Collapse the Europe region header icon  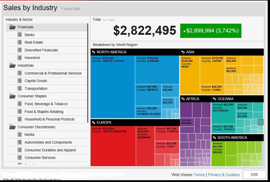coord(94,123)
